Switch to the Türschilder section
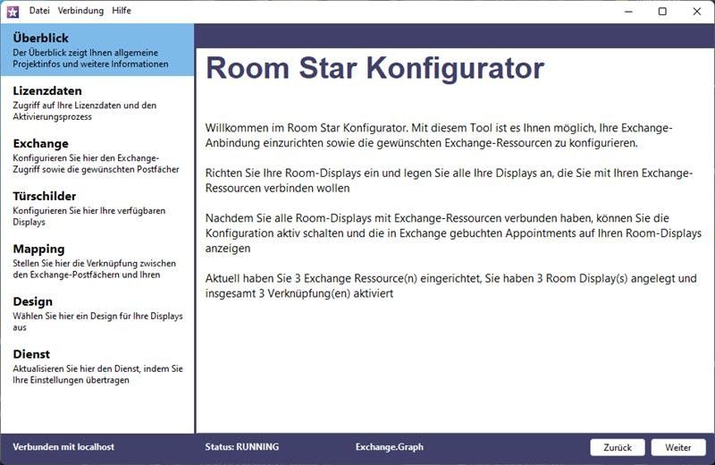This screenshot has height=465, width=715. pos(97,208)
